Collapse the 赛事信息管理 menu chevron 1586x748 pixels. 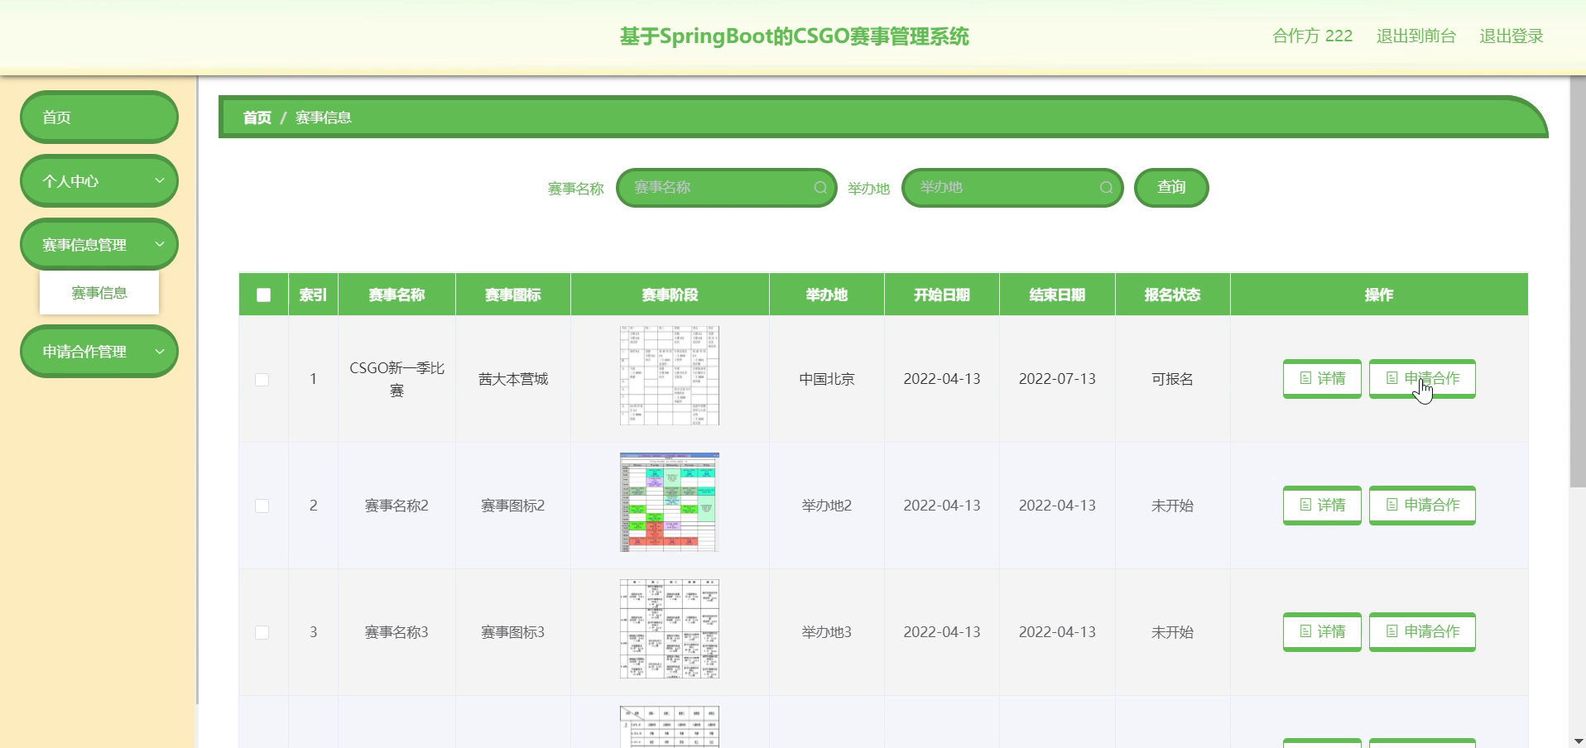(x=160, y=244)
